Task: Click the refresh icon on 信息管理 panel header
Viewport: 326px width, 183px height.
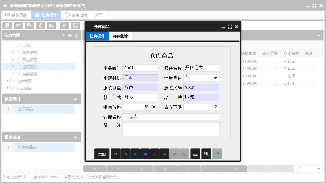Action: 76,35
